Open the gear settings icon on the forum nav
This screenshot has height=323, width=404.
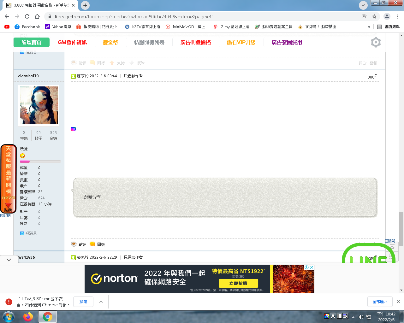tap(376, 42)
